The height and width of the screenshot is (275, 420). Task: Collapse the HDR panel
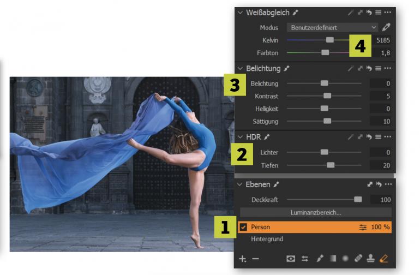241,137
